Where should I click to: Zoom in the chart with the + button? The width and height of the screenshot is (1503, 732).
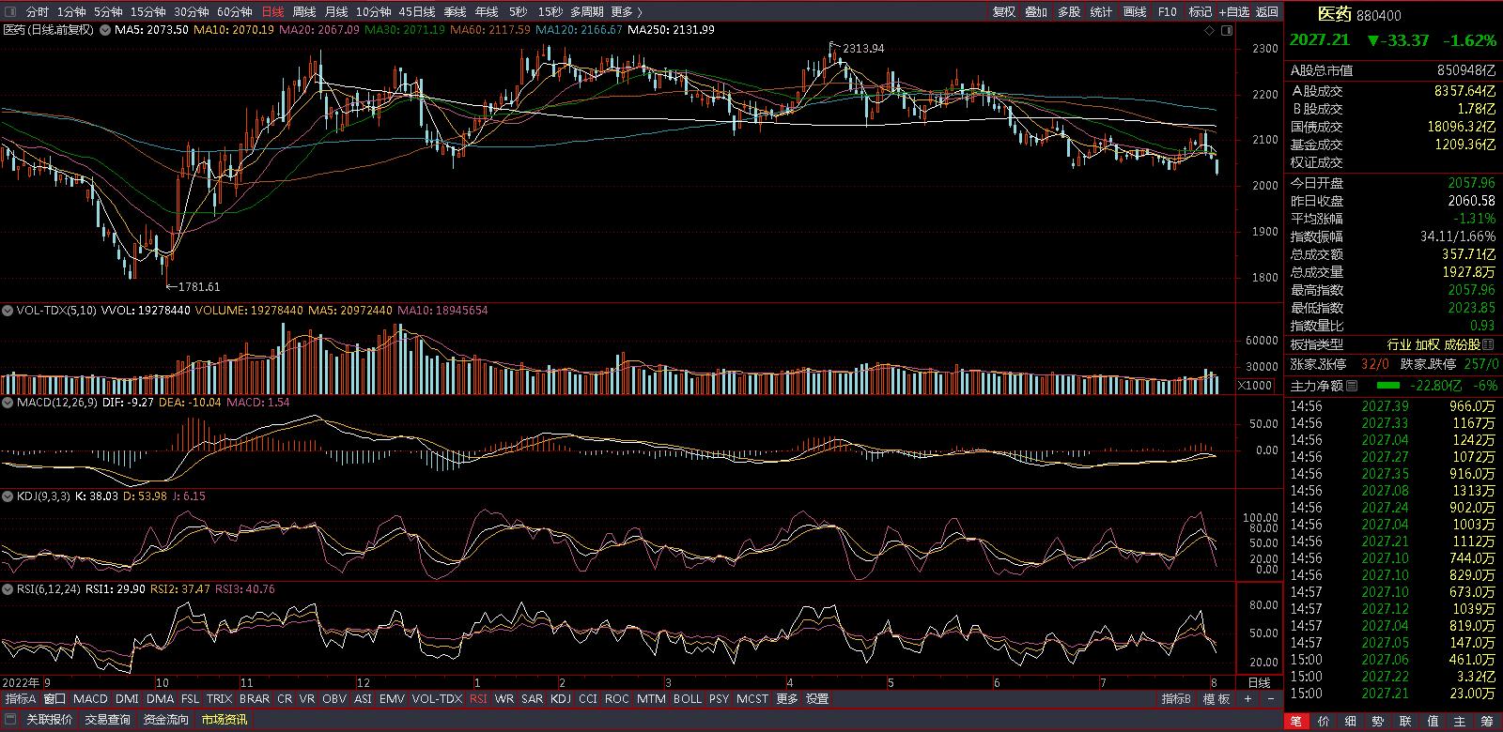pos(1247,699)
